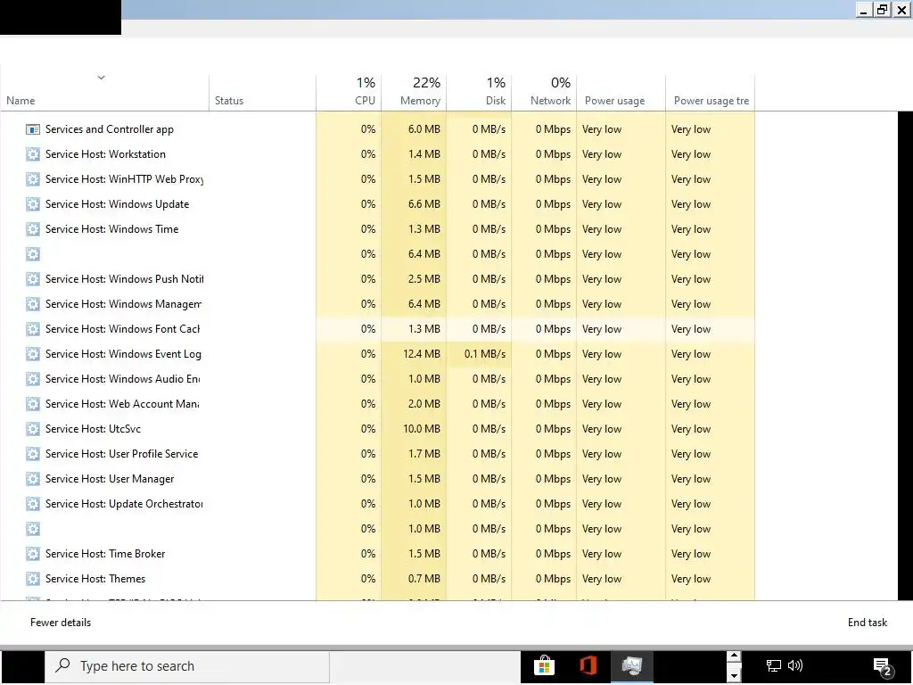913x685 pixels.
Task: Click the Service Host: UtcSvc gear icon
Action: click(33, 429)
